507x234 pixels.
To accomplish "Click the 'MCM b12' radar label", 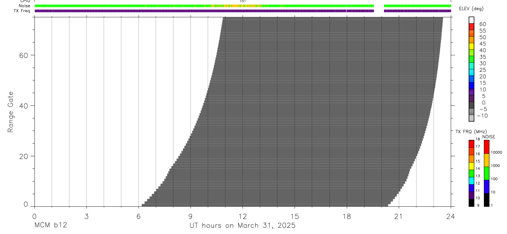I will [51, 225].
